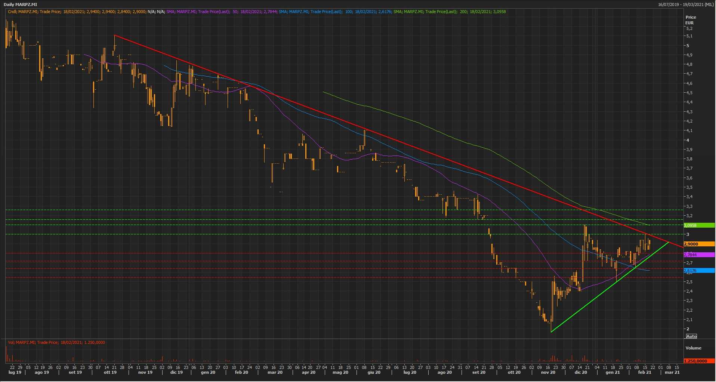Click the green SMA 200 legend entry
This screenshot has width=716, height=382.
(449, 12)
